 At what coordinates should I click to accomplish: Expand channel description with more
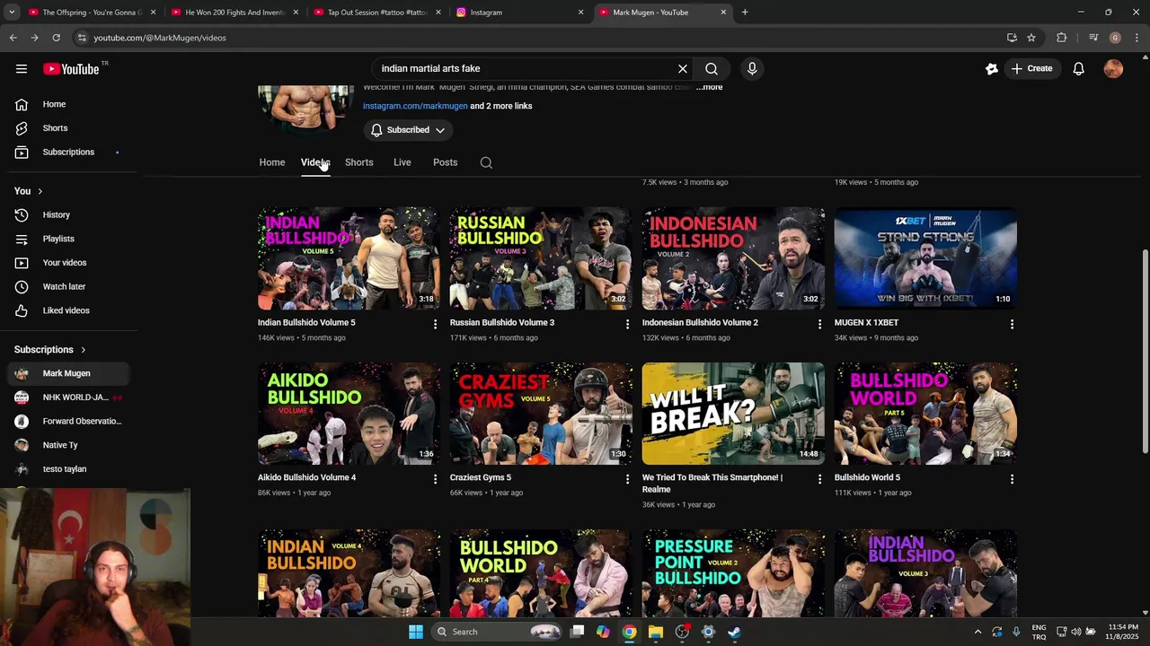coord(709,87)
